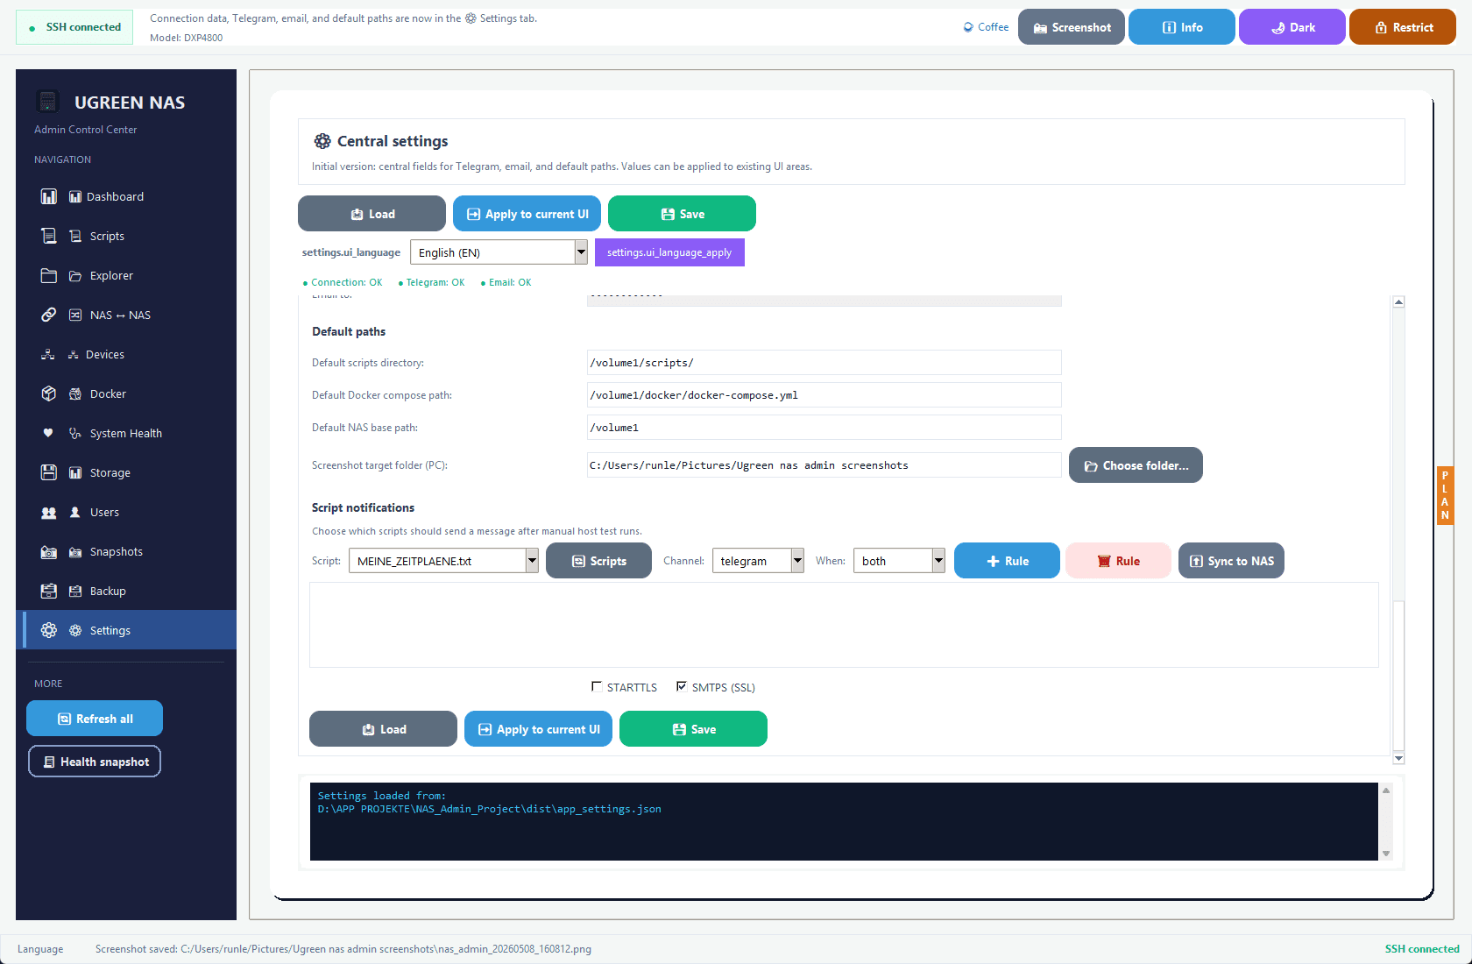
Task: Click the settings panel scroll-up arrow
Action: (1398, 301)
